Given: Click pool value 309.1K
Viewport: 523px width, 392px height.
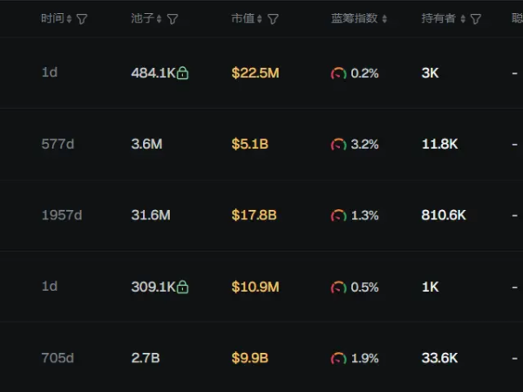Looking at the screenshot, I should coord(153,287).
